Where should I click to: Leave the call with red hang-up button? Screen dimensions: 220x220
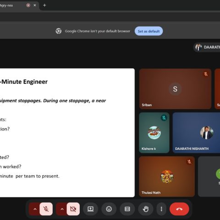[x=179, y=209]
